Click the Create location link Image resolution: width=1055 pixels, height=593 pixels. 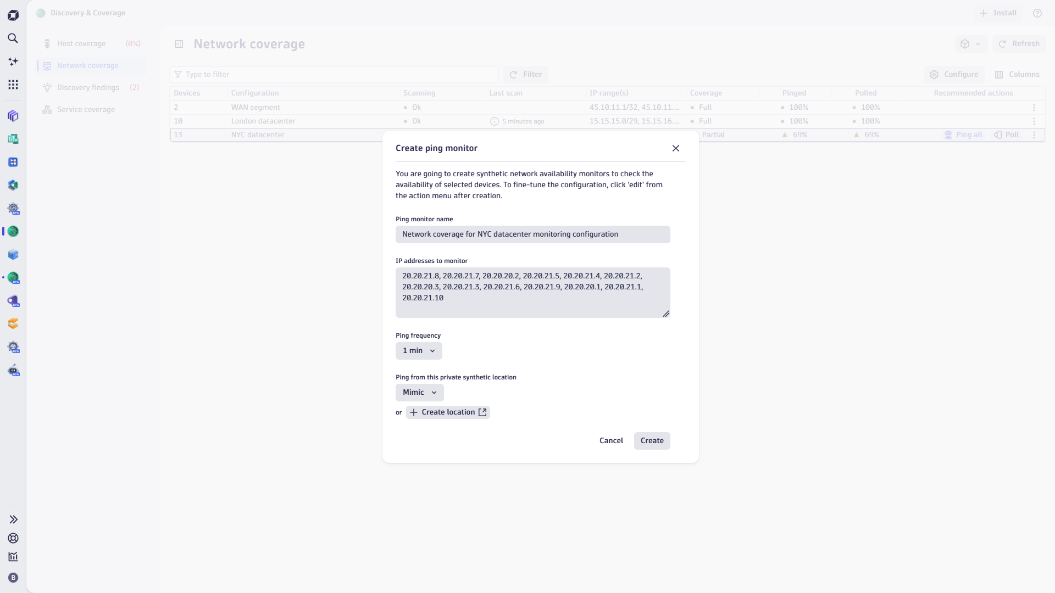[448, 412]
